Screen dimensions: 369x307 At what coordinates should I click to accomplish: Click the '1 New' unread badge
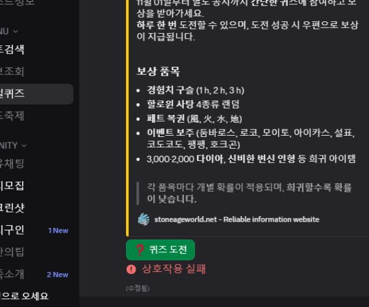(58, 231)
